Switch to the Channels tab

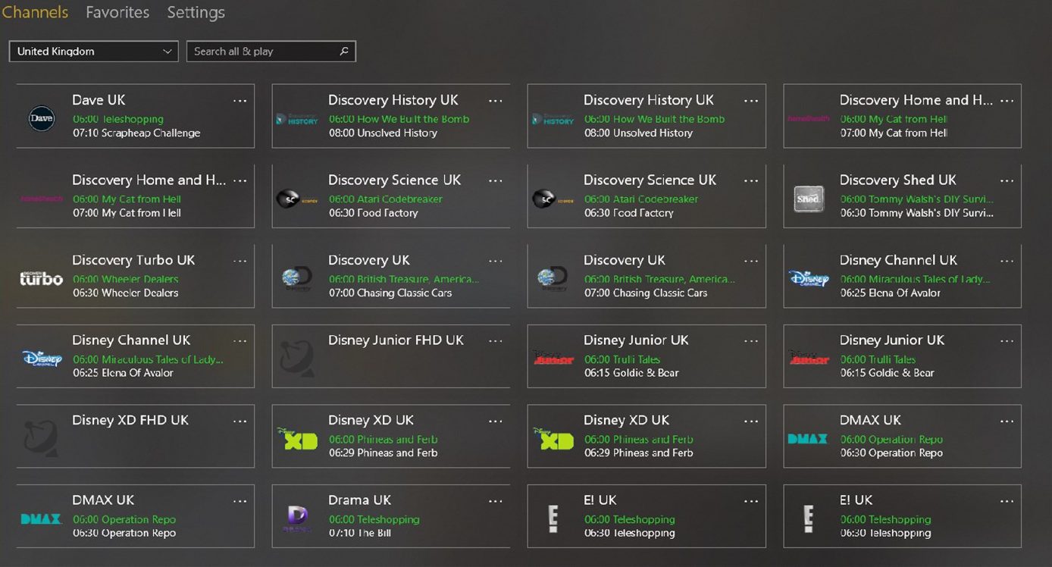[34, 13]
